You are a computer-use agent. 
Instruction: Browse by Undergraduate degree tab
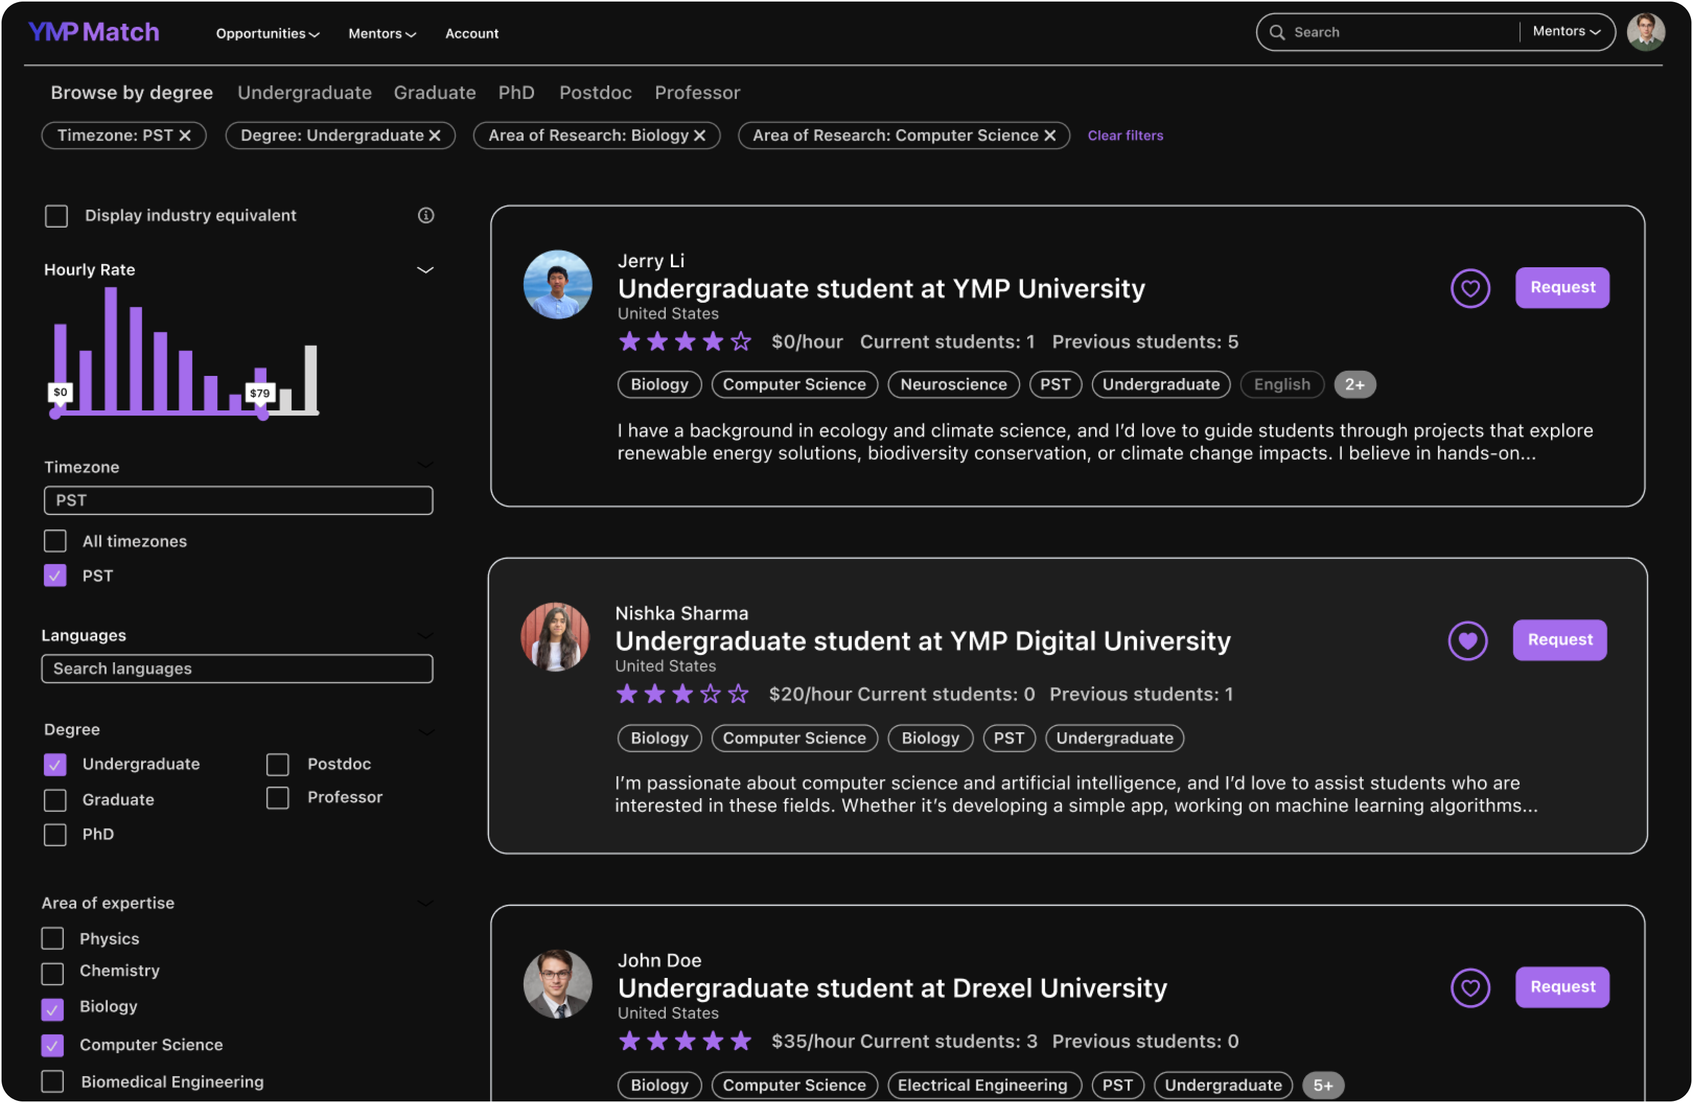click(304, 93)
